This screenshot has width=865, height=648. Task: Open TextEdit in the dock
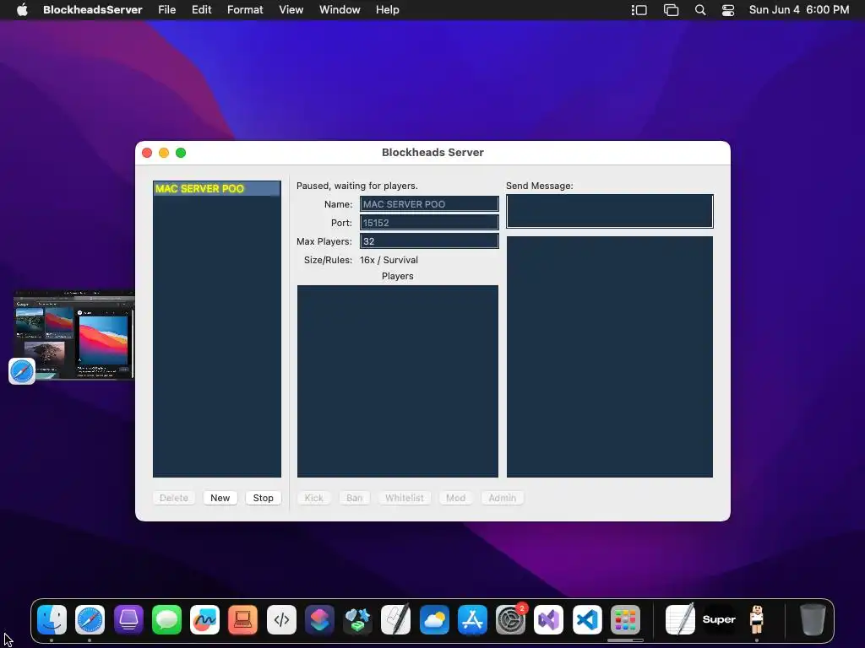point(680,619)
